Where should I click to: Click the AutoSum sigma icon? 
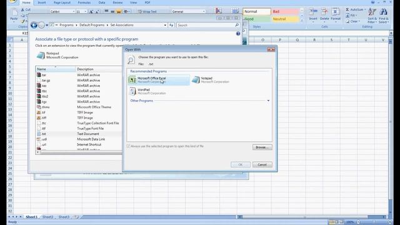pyautogui.click(x=347, y=9)
